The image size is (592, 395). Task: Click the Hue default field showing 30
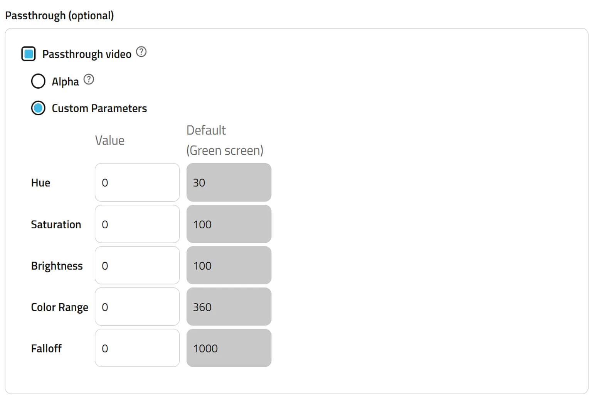(229, 182)
